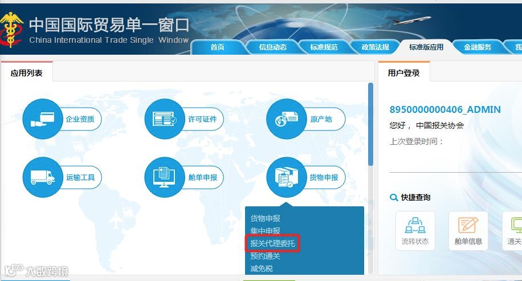Screen dimensions: 522x281
Task: Choose 集中申报 in the dropdown menu
Action: click(x=266, y=231)
